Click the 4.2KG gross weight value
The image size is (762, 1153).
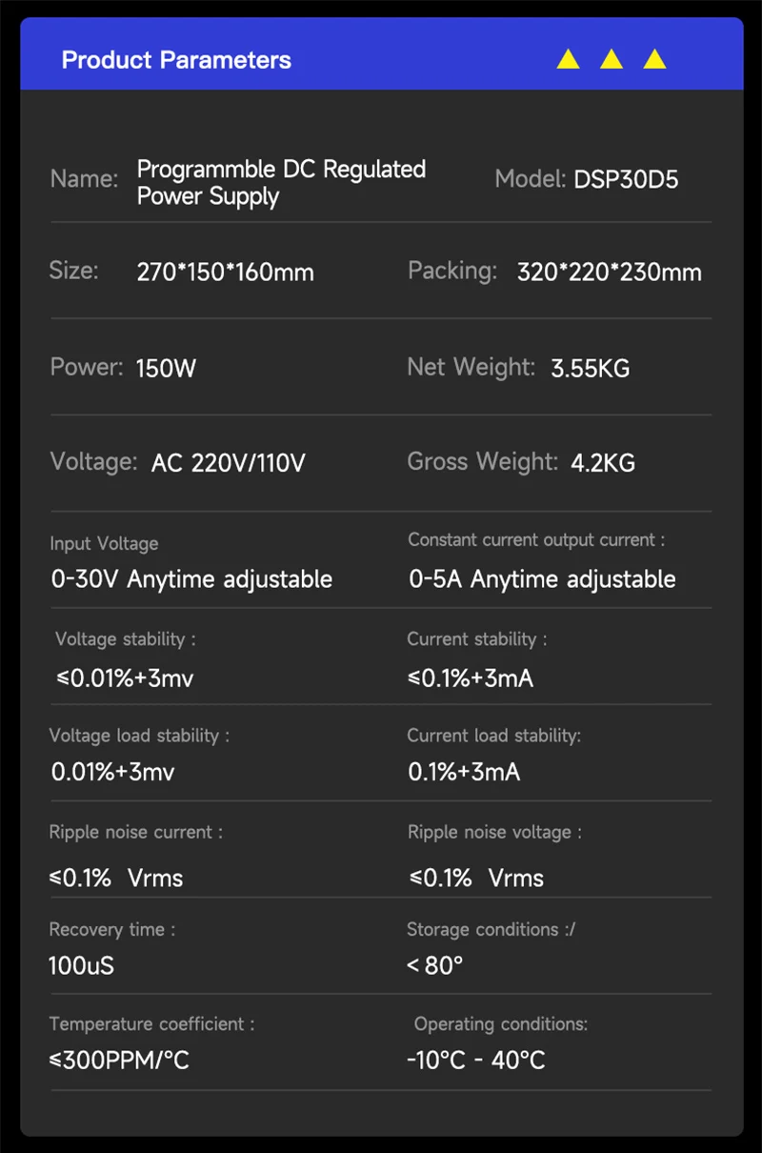[602, 464]
